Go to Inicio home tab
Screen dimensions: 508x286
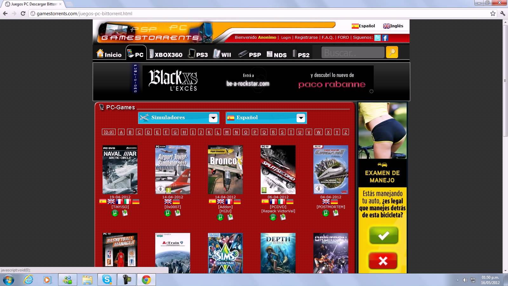coord(109,53)
